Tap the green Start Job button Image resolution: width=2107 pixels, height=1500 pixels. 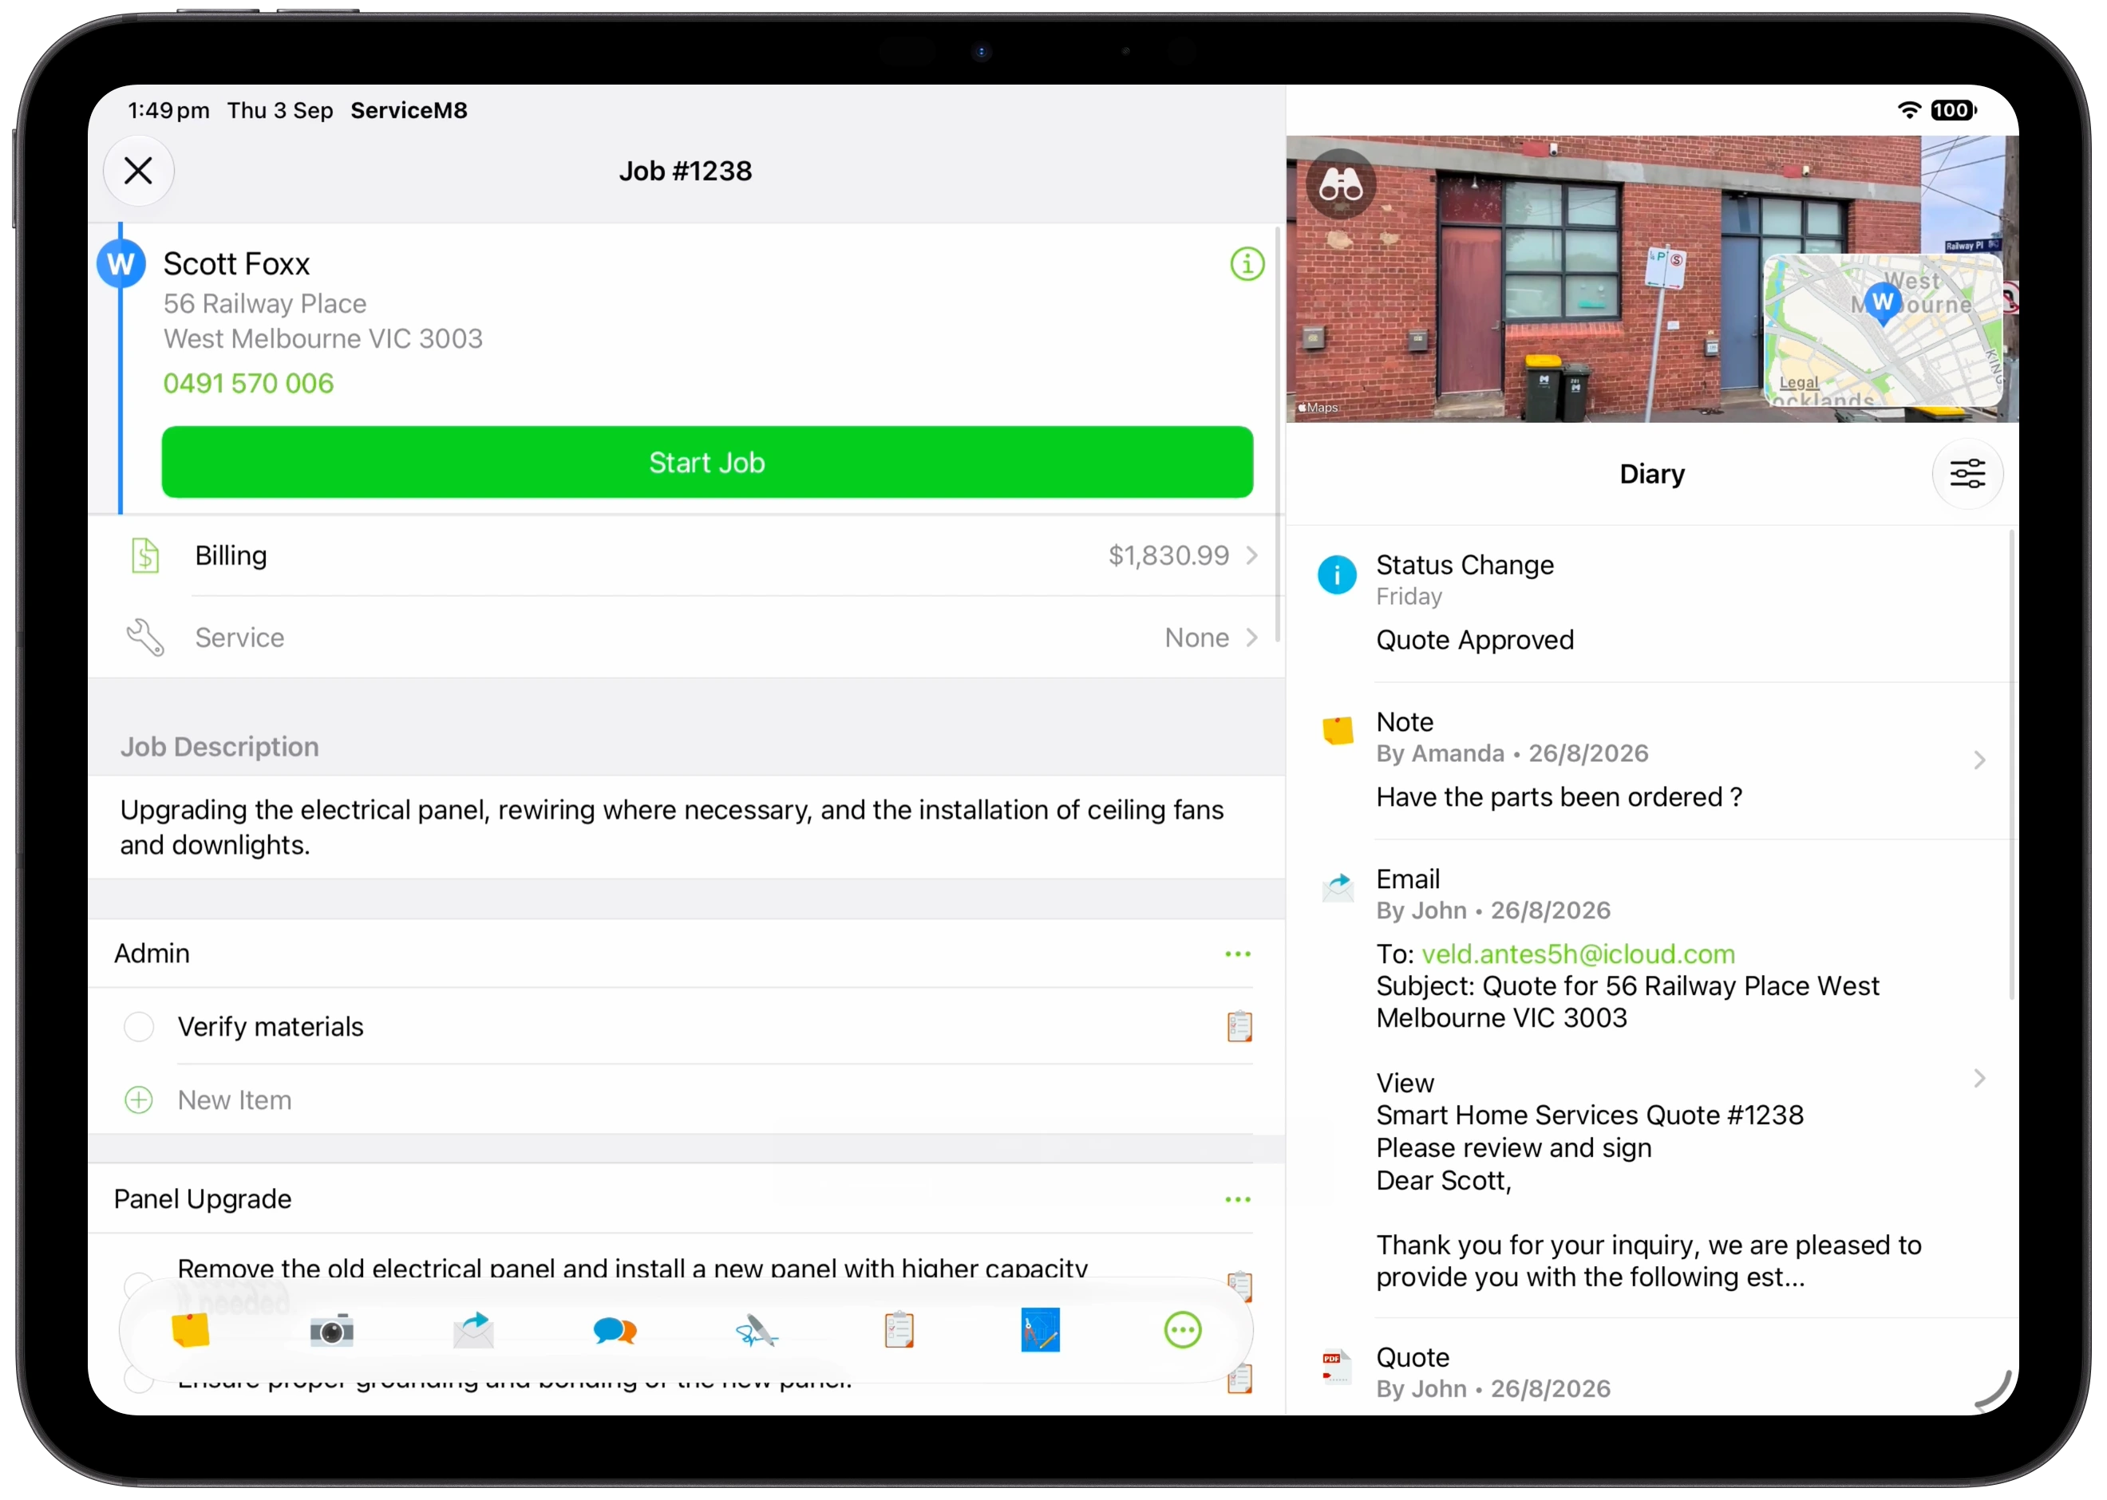tap(708, 463)
